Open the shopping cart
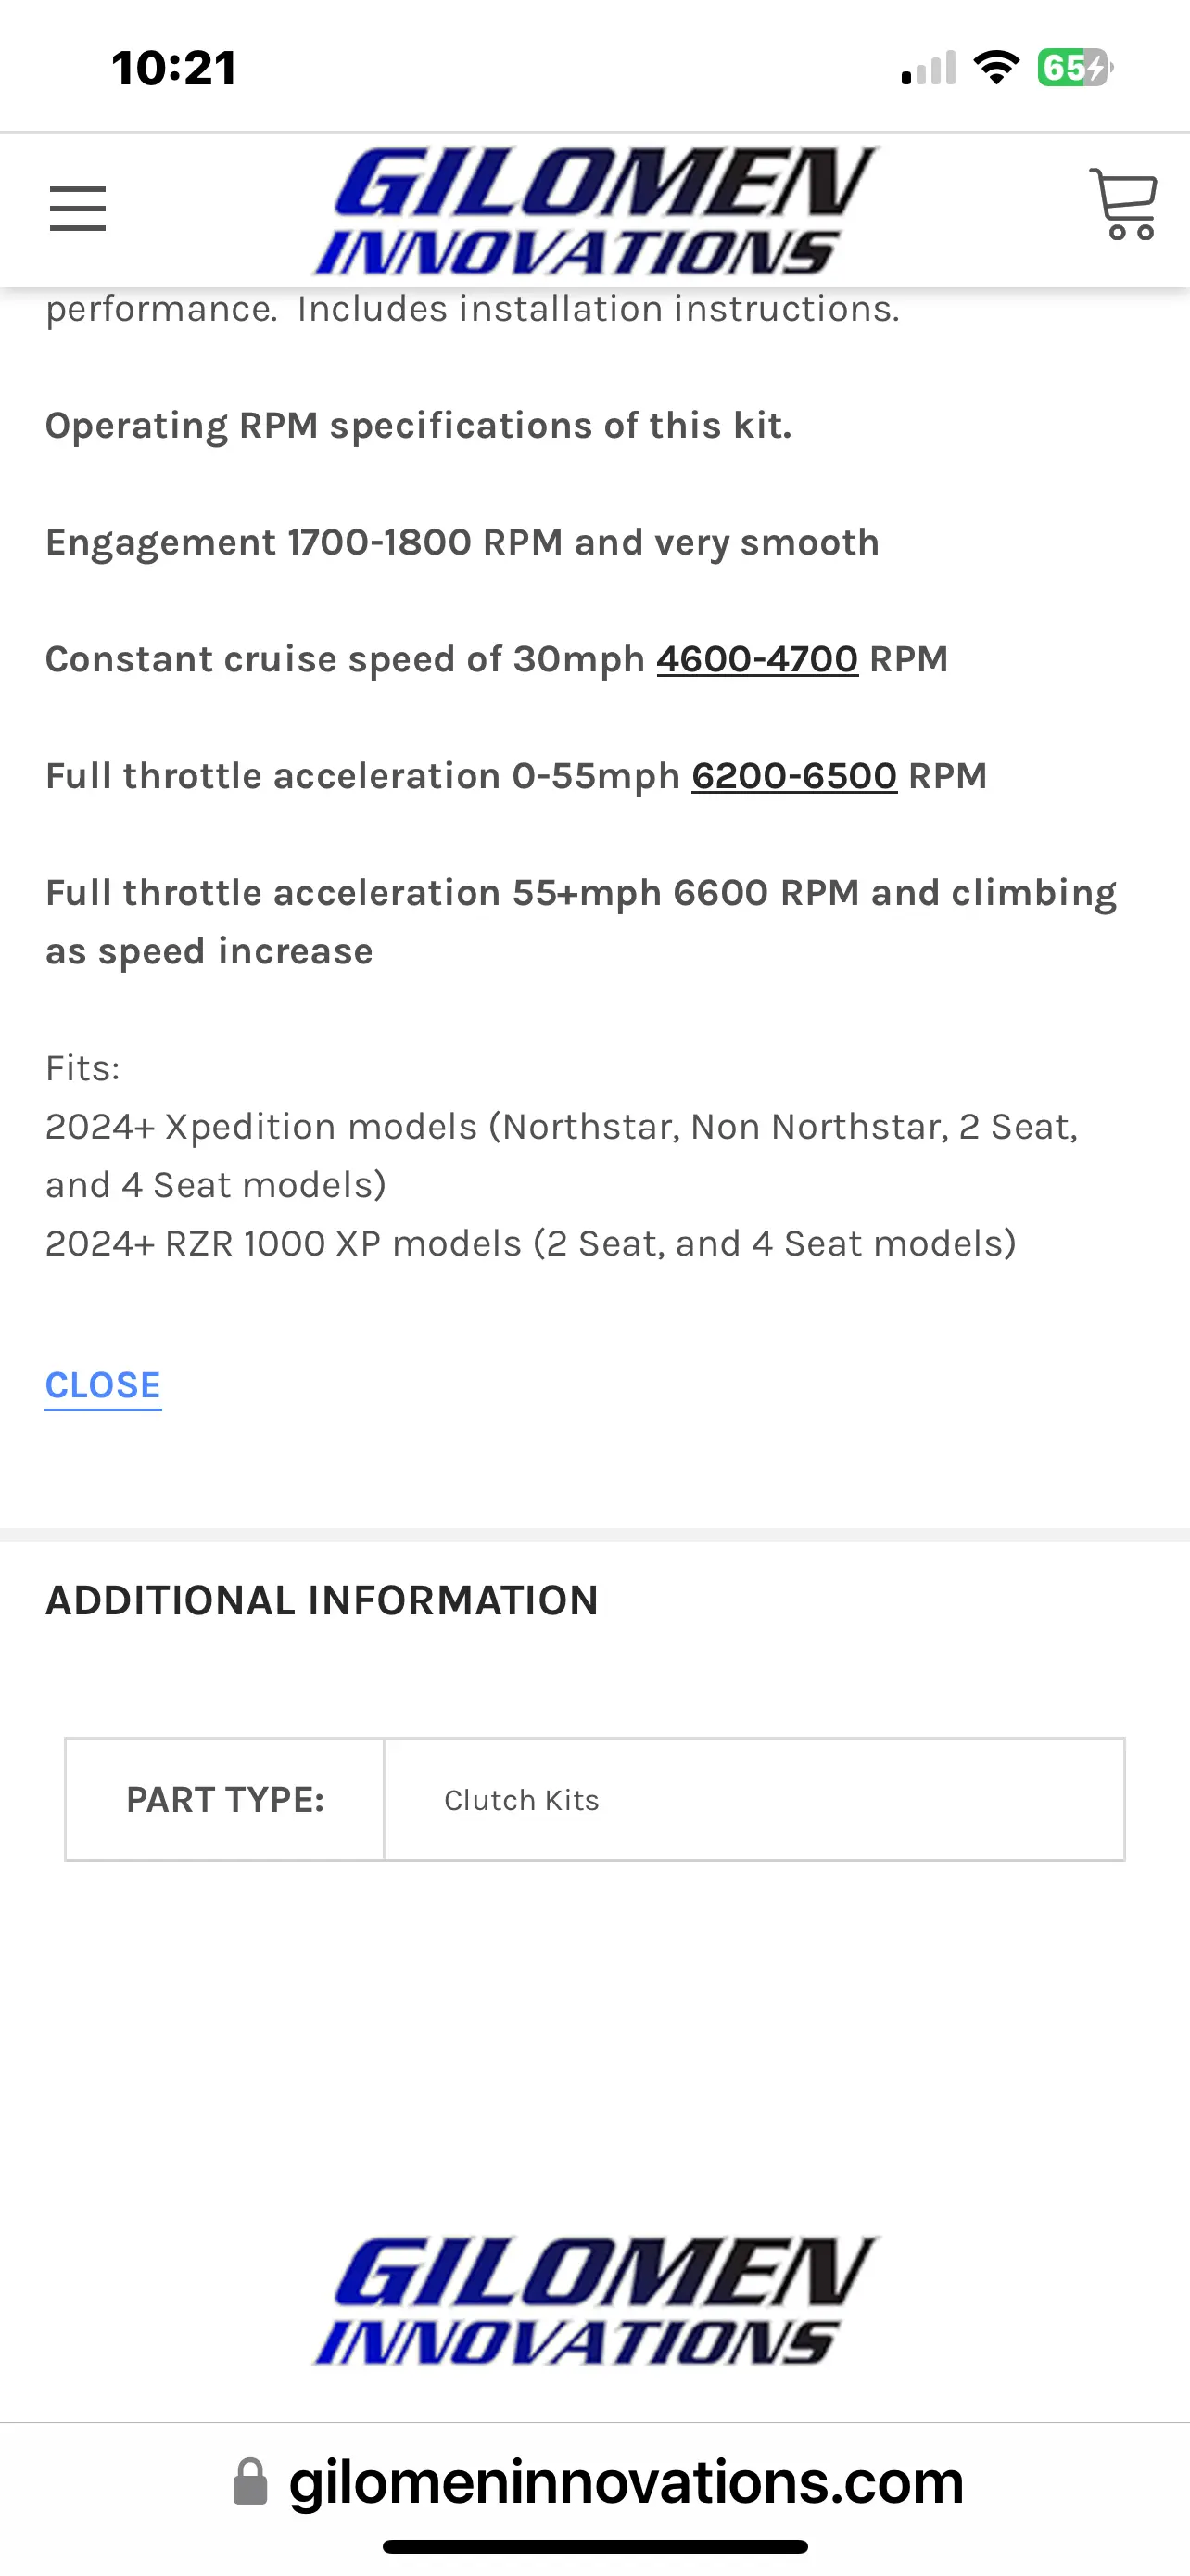 pyautogui.click(x=1124, y=204)
